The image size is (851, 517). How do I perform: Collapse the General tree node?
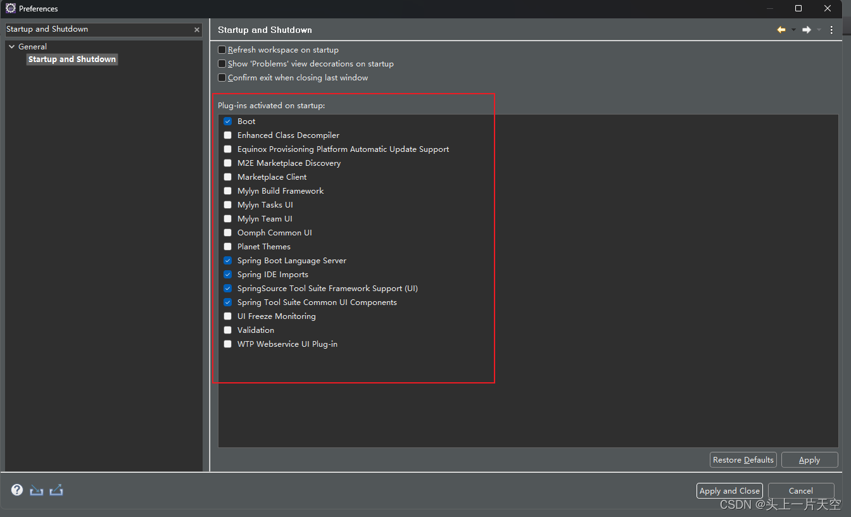(x=11, y=47)
